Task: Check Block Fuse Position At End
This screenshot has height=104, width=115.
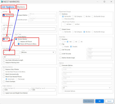Action: coord(74,24)
